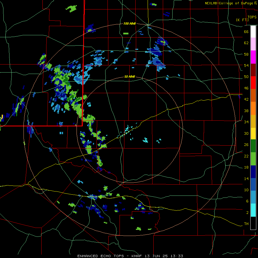258x258 pixels.
Task: Select the bright orange legend swatch
Action: [253, 108]
